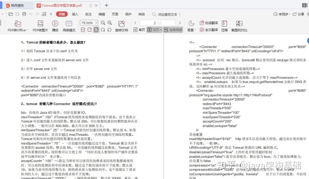Viewport: 309px width, 179px height.
Task: Redo the last action
Action: (x=37, y=14)
